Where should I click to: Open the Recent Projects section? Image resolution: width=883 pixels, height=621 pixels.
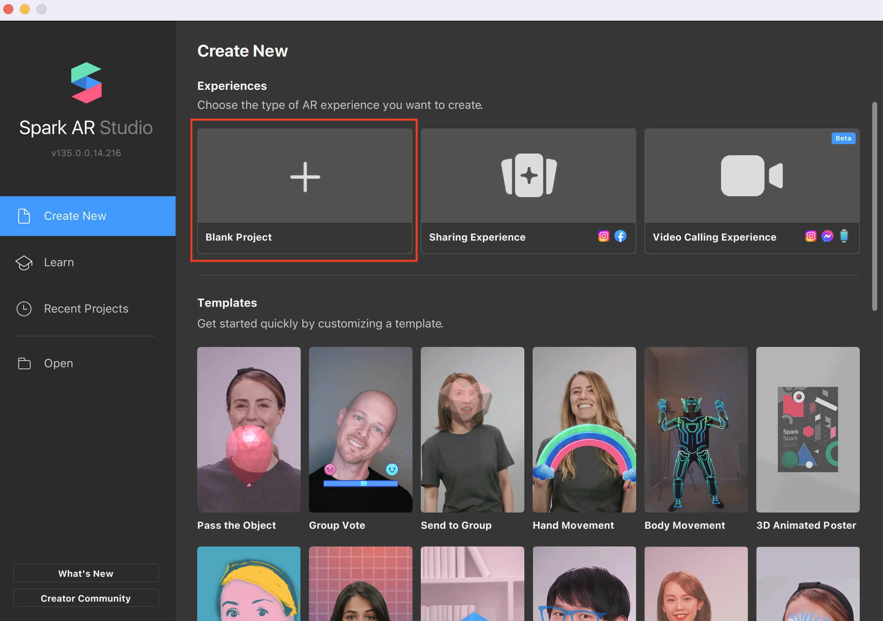pos(86,309)
